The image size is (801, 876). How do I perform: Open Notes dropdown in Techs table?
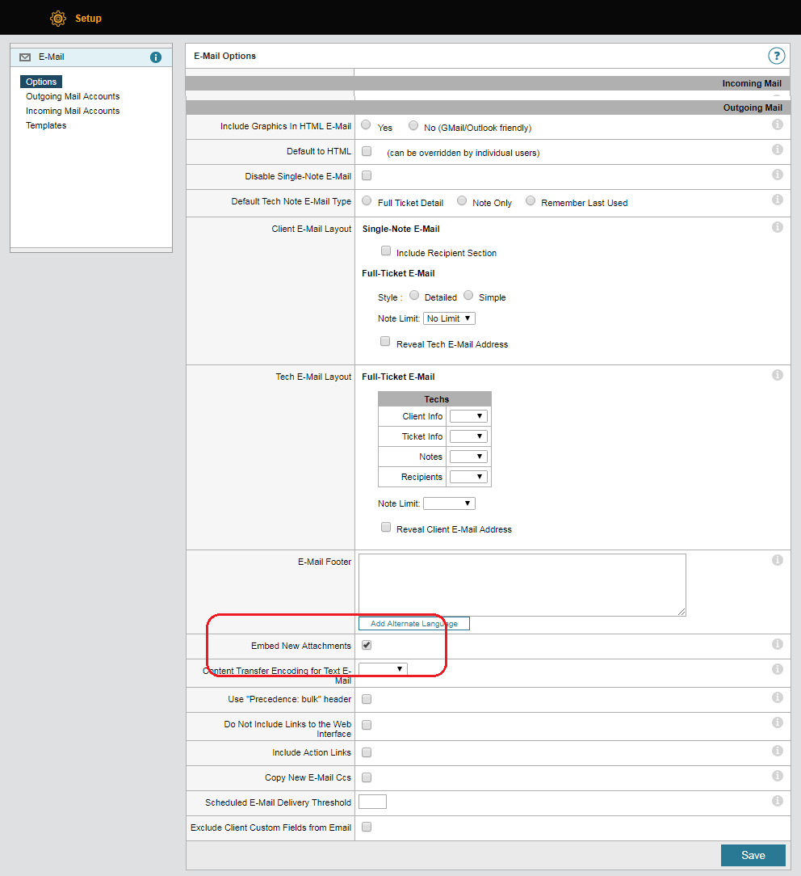pyautogui.click(x=468, y=457)
